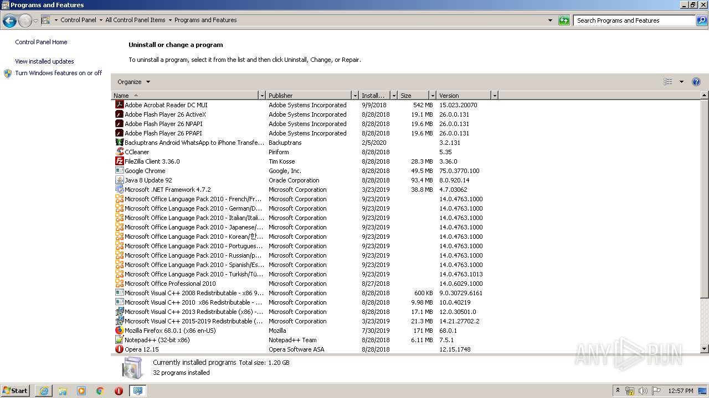
Task: Sort by the Publisher column header
Action: pyautogui.click(x=309, y=96)
